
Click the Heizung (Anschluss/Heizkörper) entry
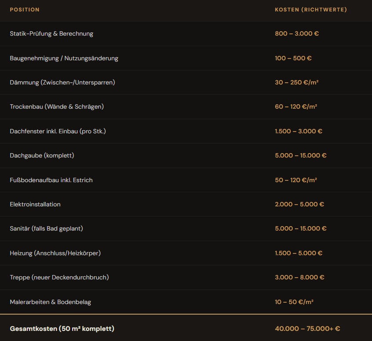tap(55, 253)
